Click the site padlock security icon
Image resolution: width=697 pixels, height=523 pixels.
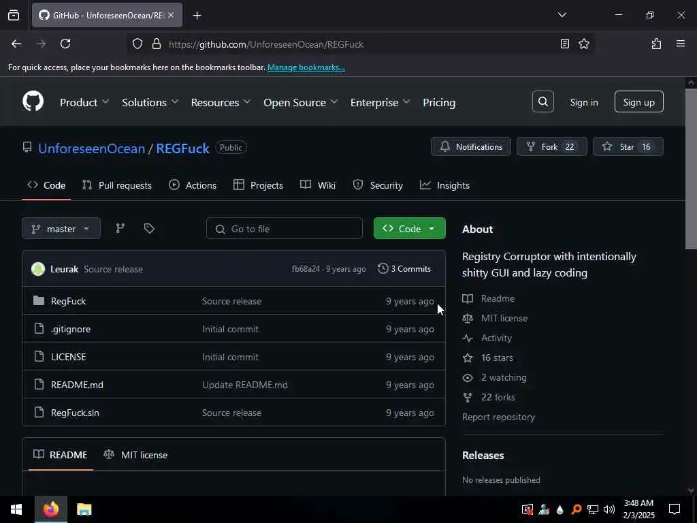pos(156,44)
